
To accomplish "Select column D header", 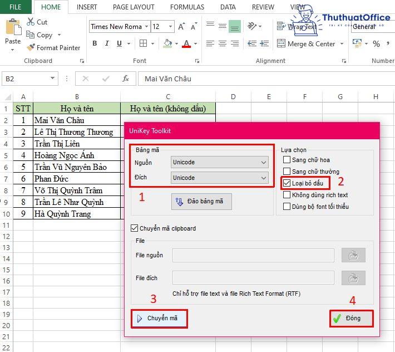I will 233,97.
